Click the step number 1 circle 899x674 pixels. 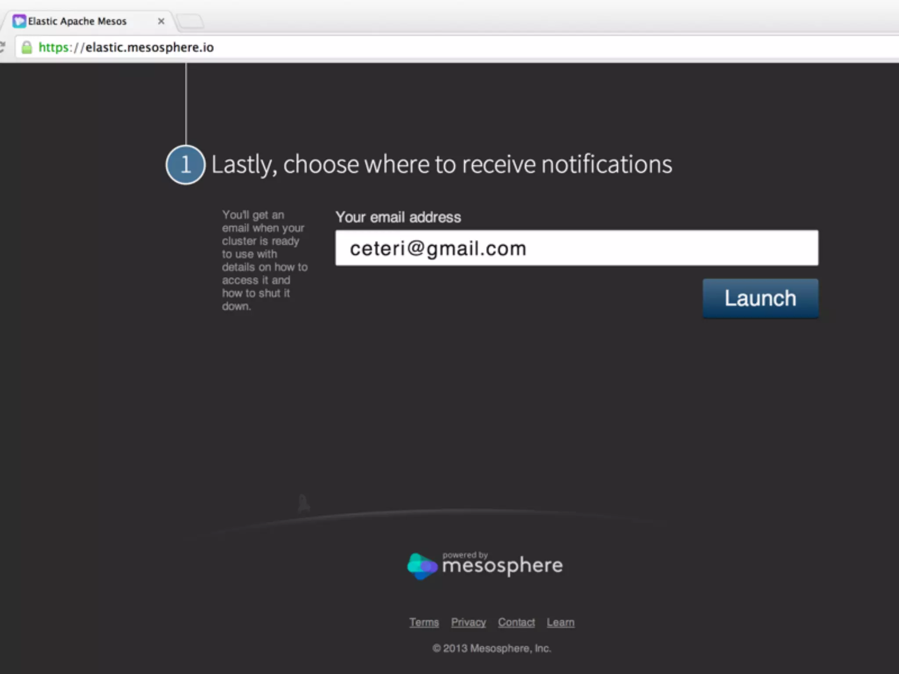[185, 165]
